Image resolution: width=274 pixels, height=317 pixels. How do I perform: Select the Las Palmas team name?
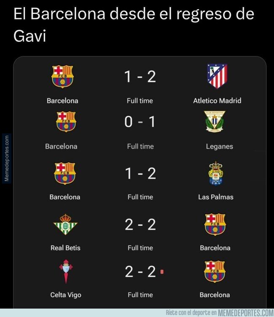click(x=216, y=197)
